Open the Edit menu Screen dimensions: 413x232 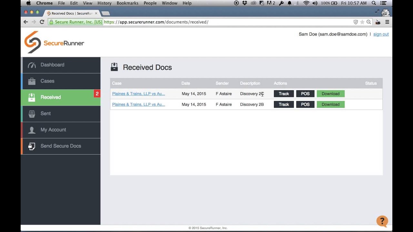click(x=74, y=3)
